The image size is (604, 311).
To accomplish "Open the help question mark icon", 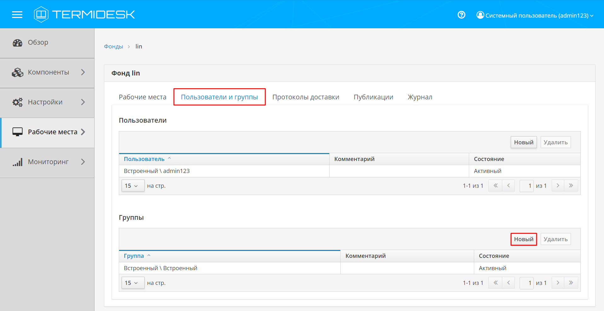I will [x=461, y=15].
